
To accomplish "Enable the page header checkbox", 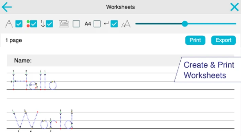I will pos(76,24).
